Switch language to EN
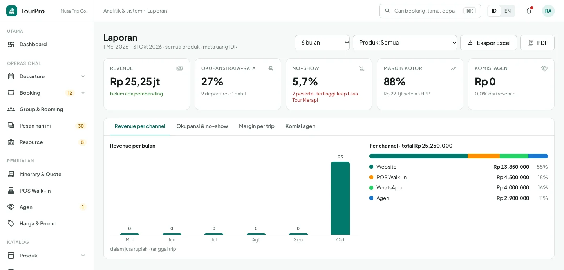564x270 pixels. [x=508, y=11]
